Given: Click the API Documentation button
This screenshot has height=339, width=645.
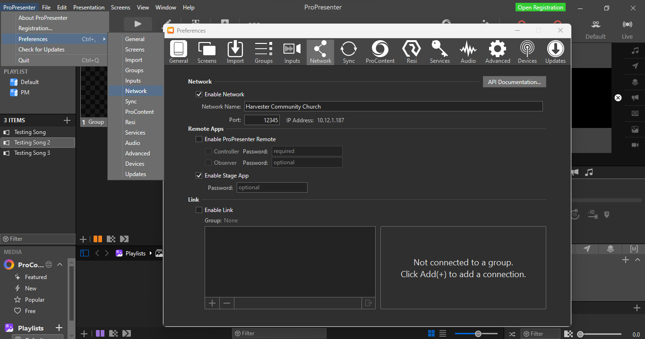Looking at the screenshot, I should [x=515, y=82].
